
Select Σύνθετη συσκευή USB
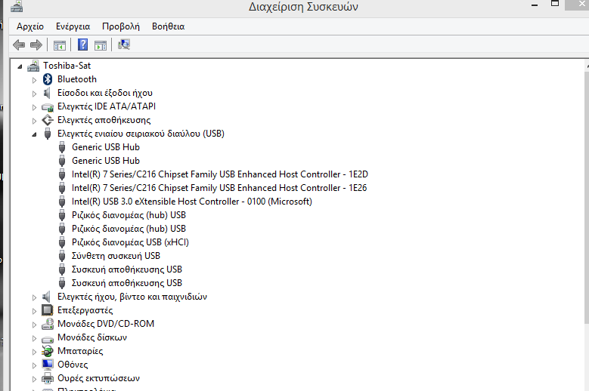(x=116, y=256)
